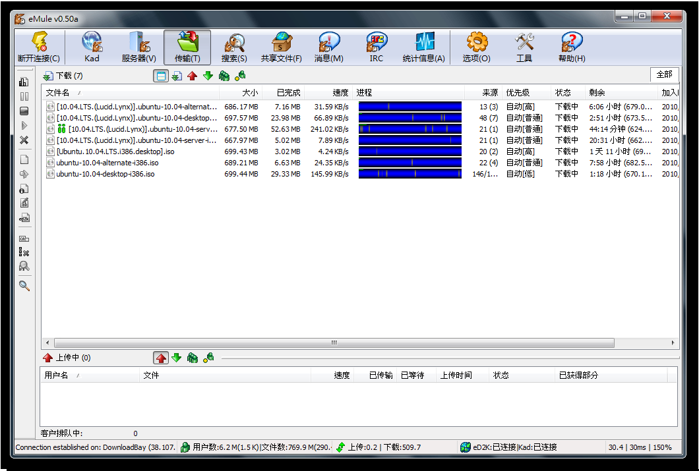Viewport: 699px width, 471px height.
Task: Show queued clients in the top pane
Action: click(x=224, y=76)
